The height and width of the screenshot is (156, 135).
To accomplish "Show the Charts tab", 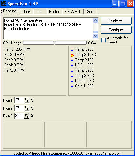I will [x=90, y=12].
